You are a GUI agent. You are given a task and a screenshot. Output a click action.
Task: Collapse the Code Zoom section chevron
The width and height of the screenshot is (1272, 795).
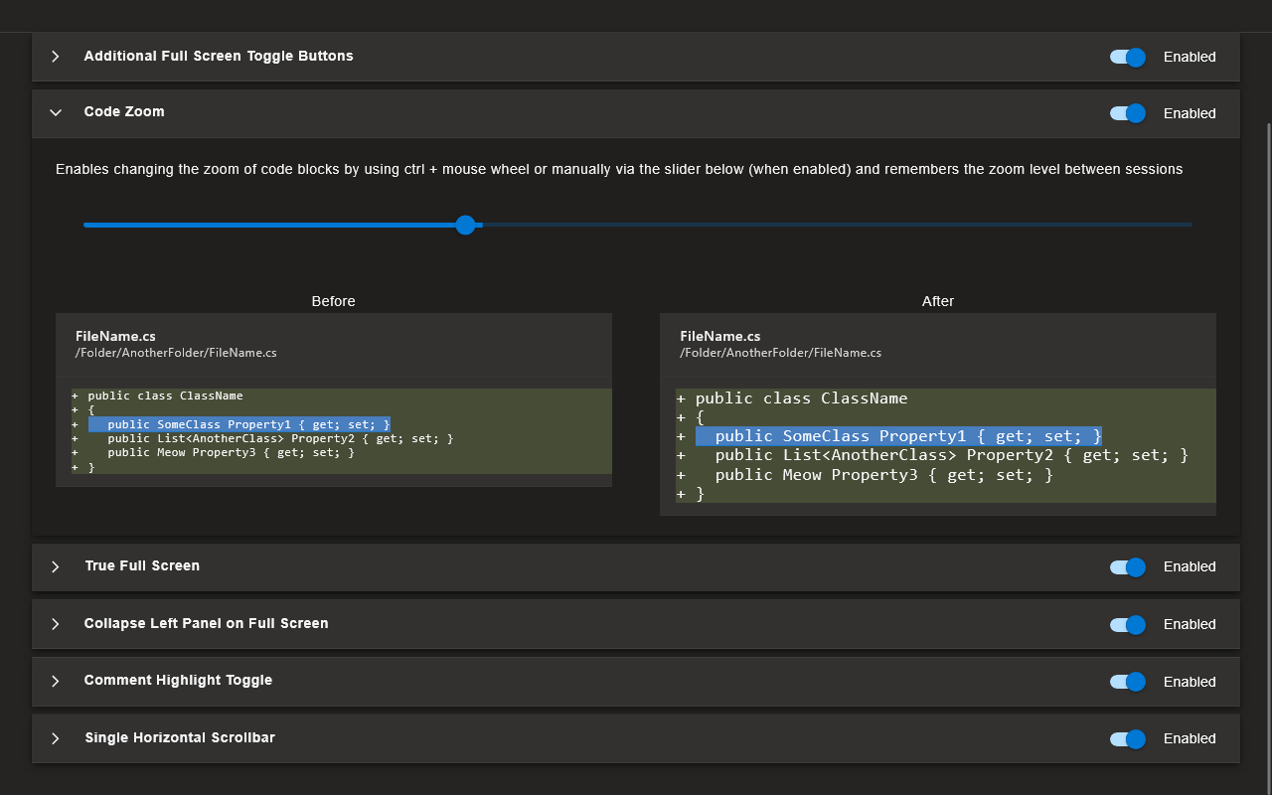(56, 112)
